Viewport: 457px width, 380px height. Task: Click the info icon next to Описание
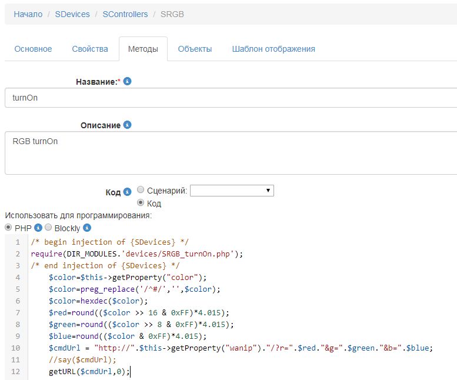[x=127, y=125]
